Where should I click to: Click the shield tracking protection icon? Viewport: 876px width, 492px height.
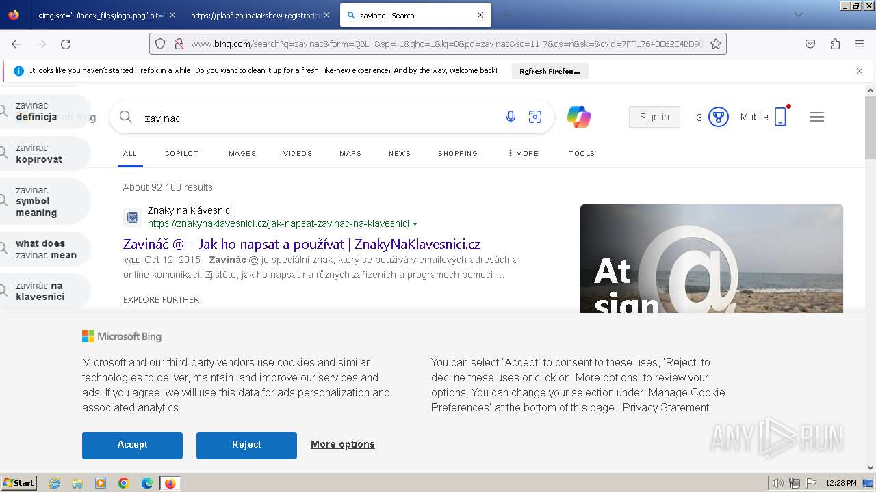coord(160,44)
